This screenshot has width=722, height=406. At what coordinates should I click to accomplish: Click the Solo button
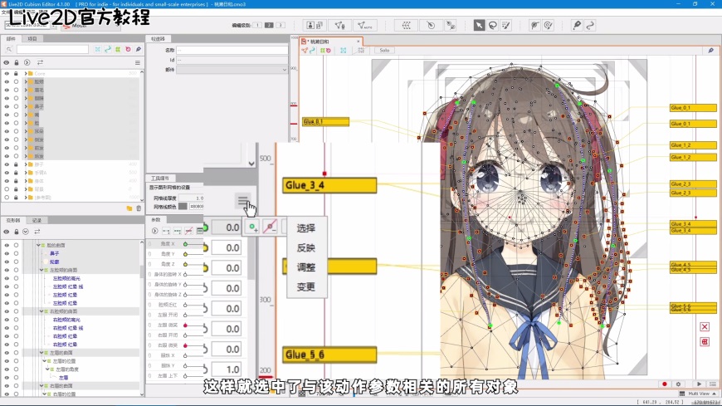[x=384, y=51]
